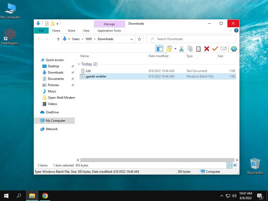This screenshot has width=268, height=201.
Task: Open Music in the navigation pane
Action: coord(52,91)
